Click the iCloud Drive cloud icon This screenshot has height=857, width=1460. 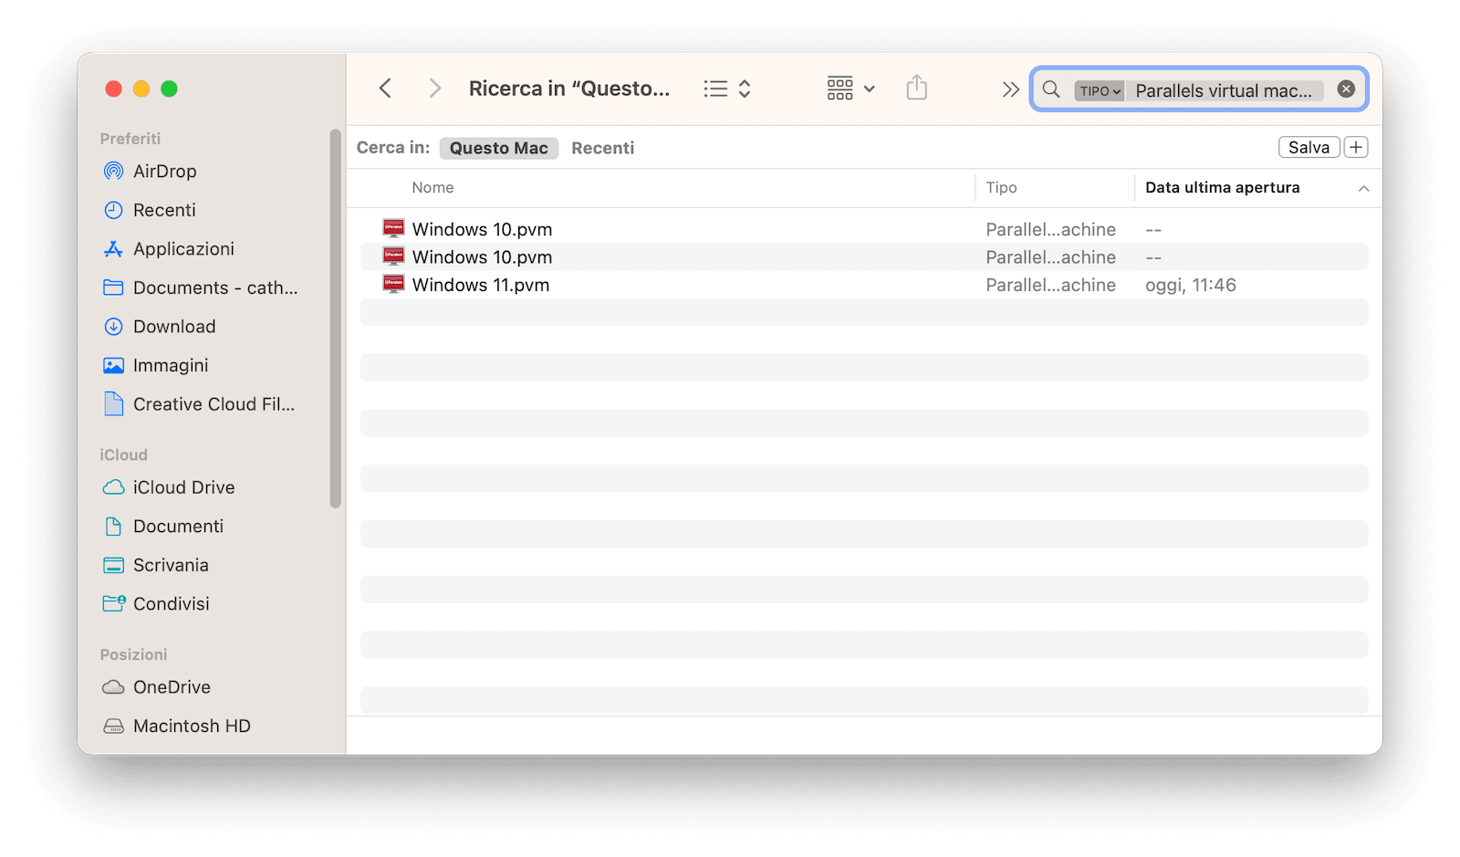[113, 487]
